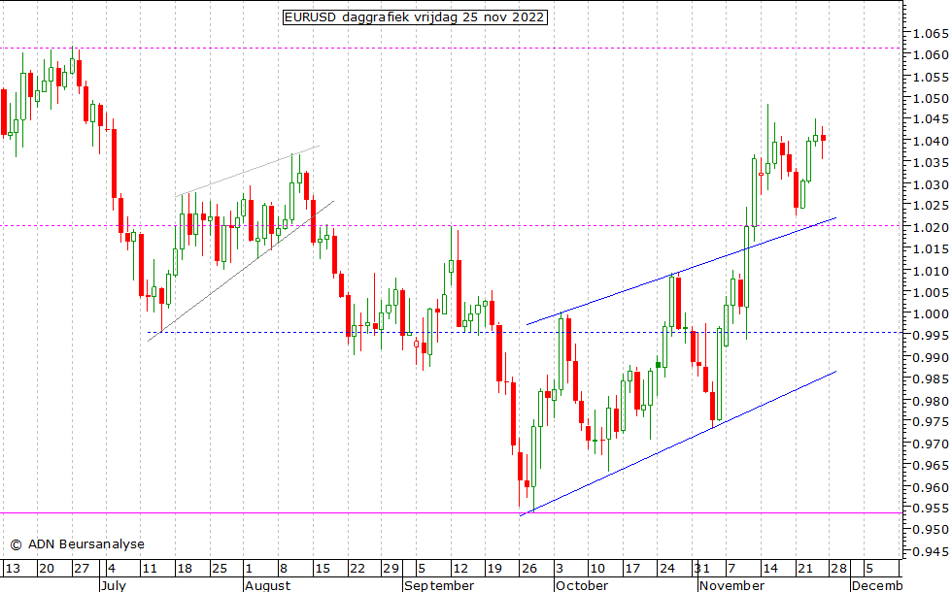Click the 0.955 price axis label
952x592 pixels.
pos(931,509)
